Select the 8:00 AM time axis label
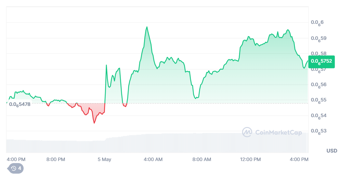Viewport: 339px width, 175px height. click(x=201, y=159)
